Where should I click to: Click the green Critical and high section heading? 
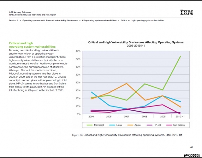32,45
